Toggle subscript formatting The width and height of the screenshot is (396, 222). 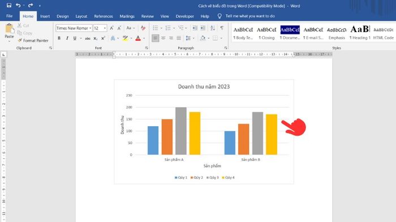(95, 38)
